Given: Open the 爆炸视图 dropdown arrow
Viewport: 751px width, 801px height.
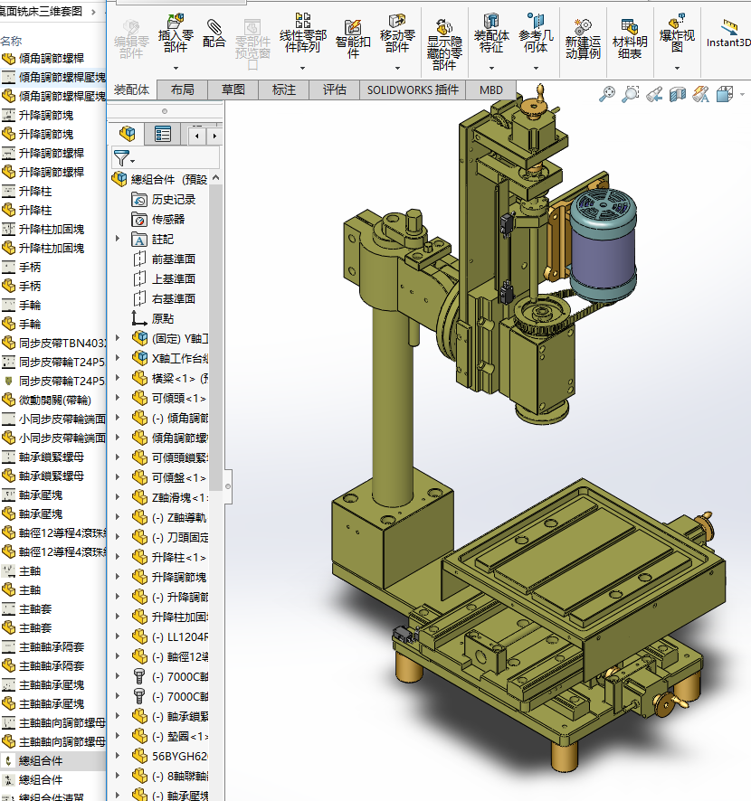Looking at the screenshot, I should (678, 68).
